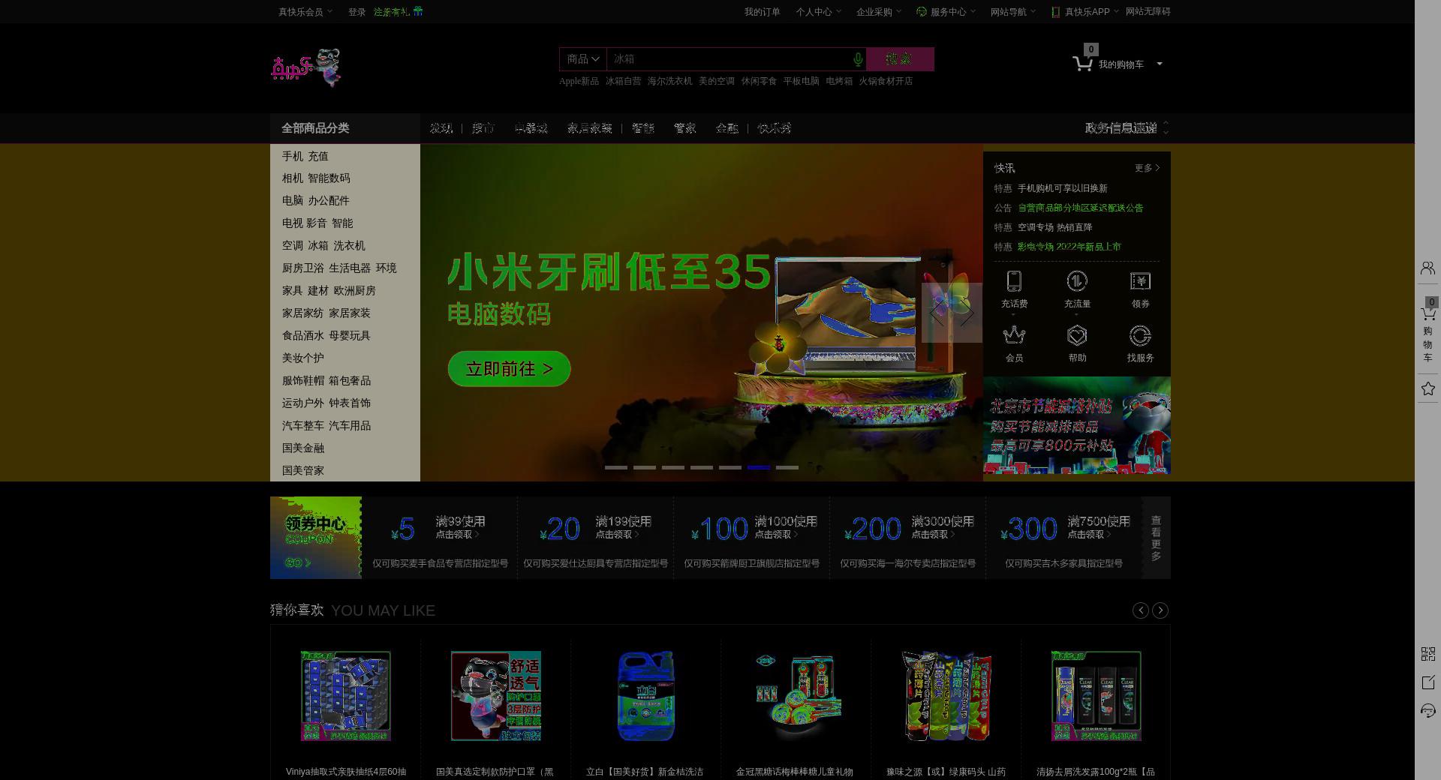Click the 立即前往 banner button
The image size is (1441, 780).
[x=509, y=369]
